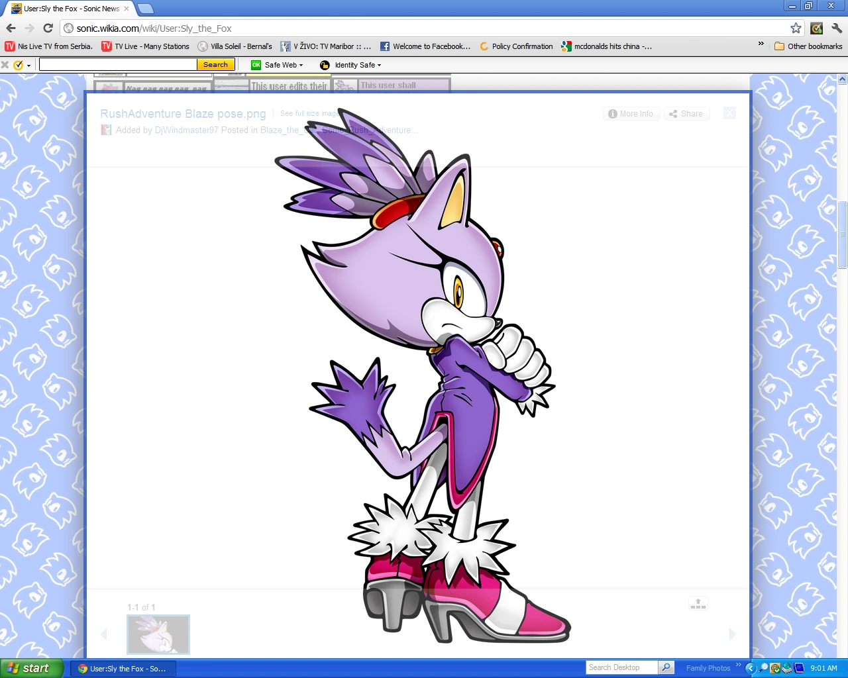
Task: Show hidden system tray icons
Action: point(751,668)
